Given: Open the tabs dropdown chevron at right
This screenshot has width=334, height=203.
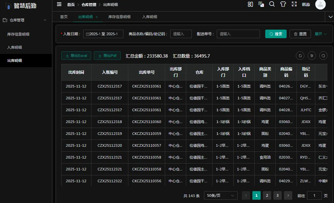Looking at the screenshot, I should (331, 17).
